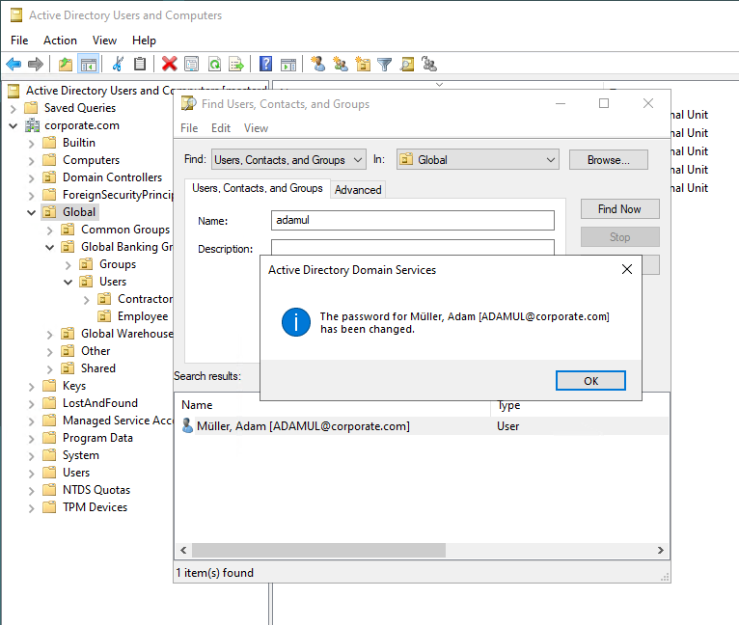Image resolution: width=739 pixels, height=625 pixels.
Task: Click the Find Now button
Action: (x=619, y=208)
